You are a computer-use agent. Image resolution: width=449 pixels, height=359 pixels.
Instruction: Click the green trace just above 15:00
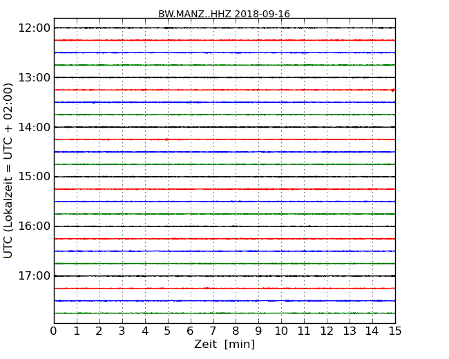click(224, 164)
